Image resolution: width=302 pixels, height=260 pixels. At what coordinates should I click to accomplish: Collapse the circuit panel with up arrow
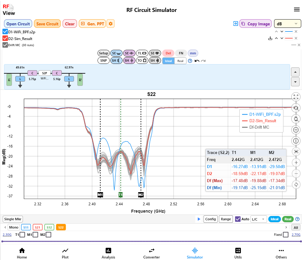(295, 72)
